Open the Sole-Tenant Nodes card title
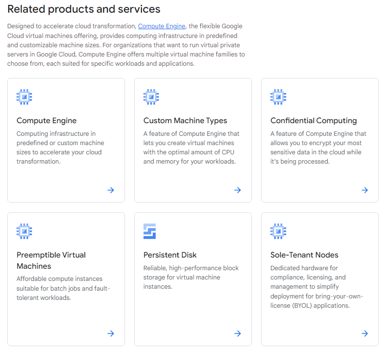Image resolution: width=386 pixels, height=352 pixels. click(x=304, y=255)
